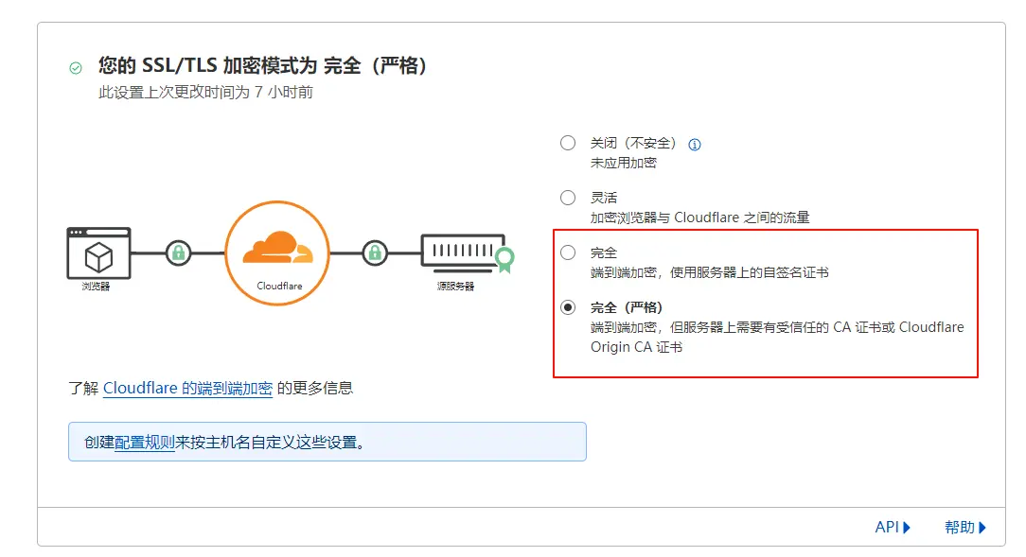Click the description 端到端加密，使用服务器上的自签名证书
Viewport: 1026px width, 557px height.
tap(709, 272)
